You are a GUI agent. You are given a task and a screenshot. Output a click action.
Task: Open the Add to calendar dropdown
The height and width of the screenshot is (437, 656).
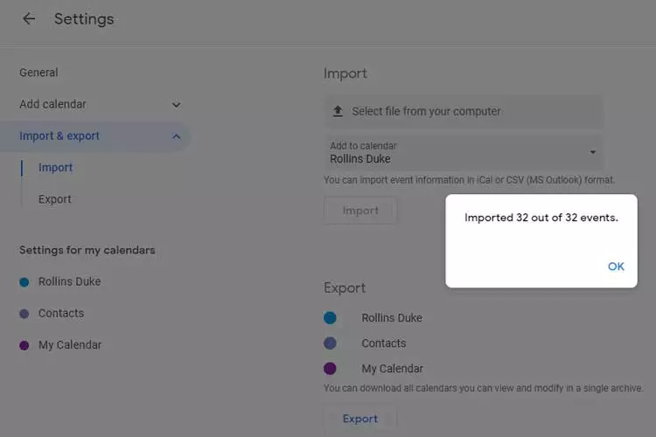[x=464, y=152]
